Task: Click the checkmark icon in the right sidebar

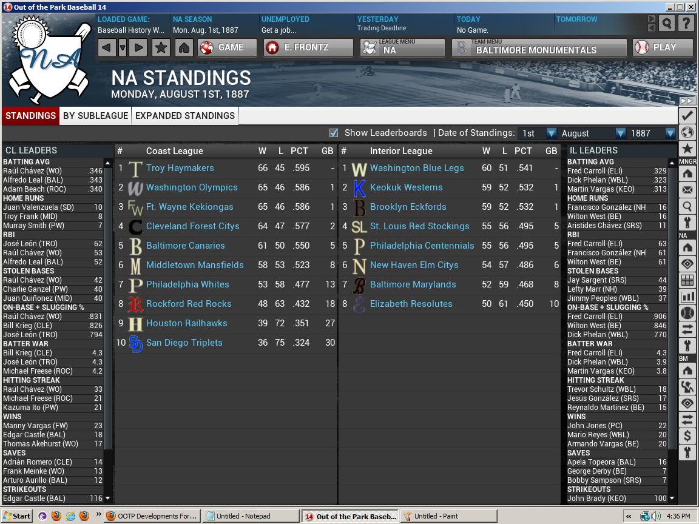Action: click(687, 115)
